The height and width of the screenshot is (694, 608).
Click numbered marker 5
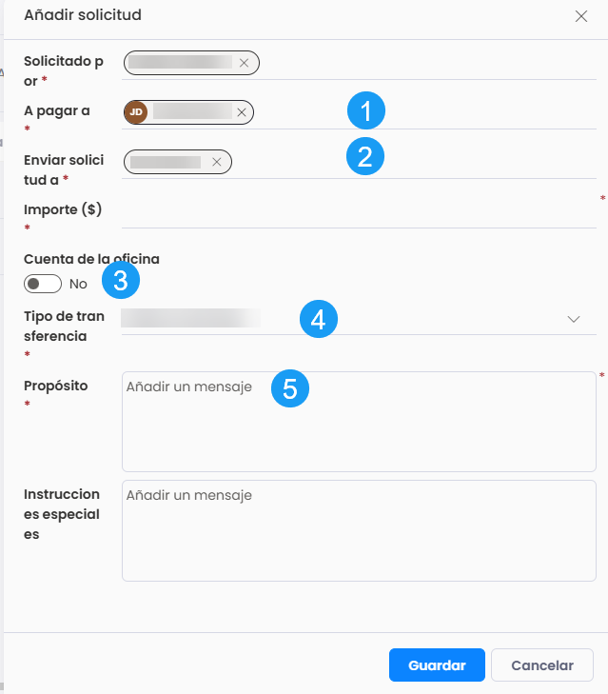click(x=290, y=388)
